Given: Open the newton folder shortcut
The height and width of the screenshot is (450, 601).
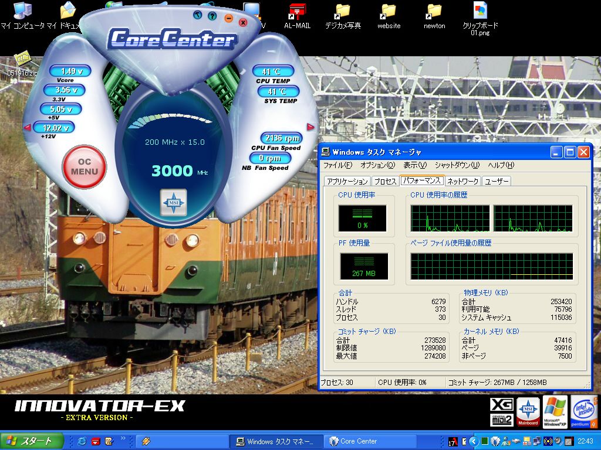Looking at the screenshot, I should pyautogui.click(x=434, y=16).
